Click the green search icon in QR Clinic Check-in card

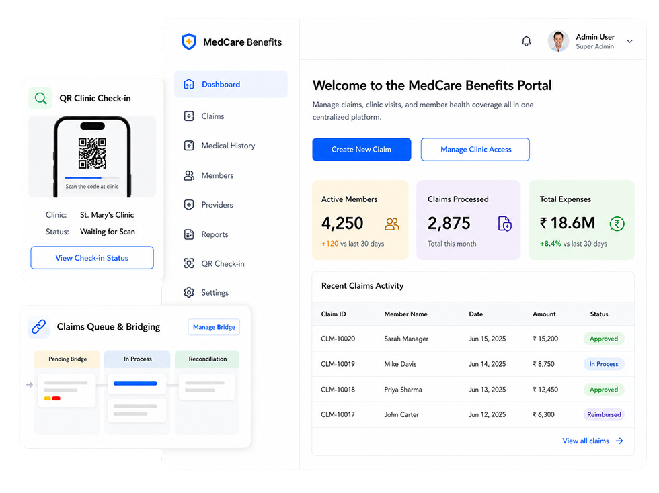(41, 98)
